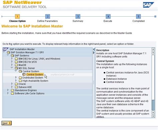Go to step 3 Summary
158x130 pixels.
pyautogui.click(x=78, y=16)
